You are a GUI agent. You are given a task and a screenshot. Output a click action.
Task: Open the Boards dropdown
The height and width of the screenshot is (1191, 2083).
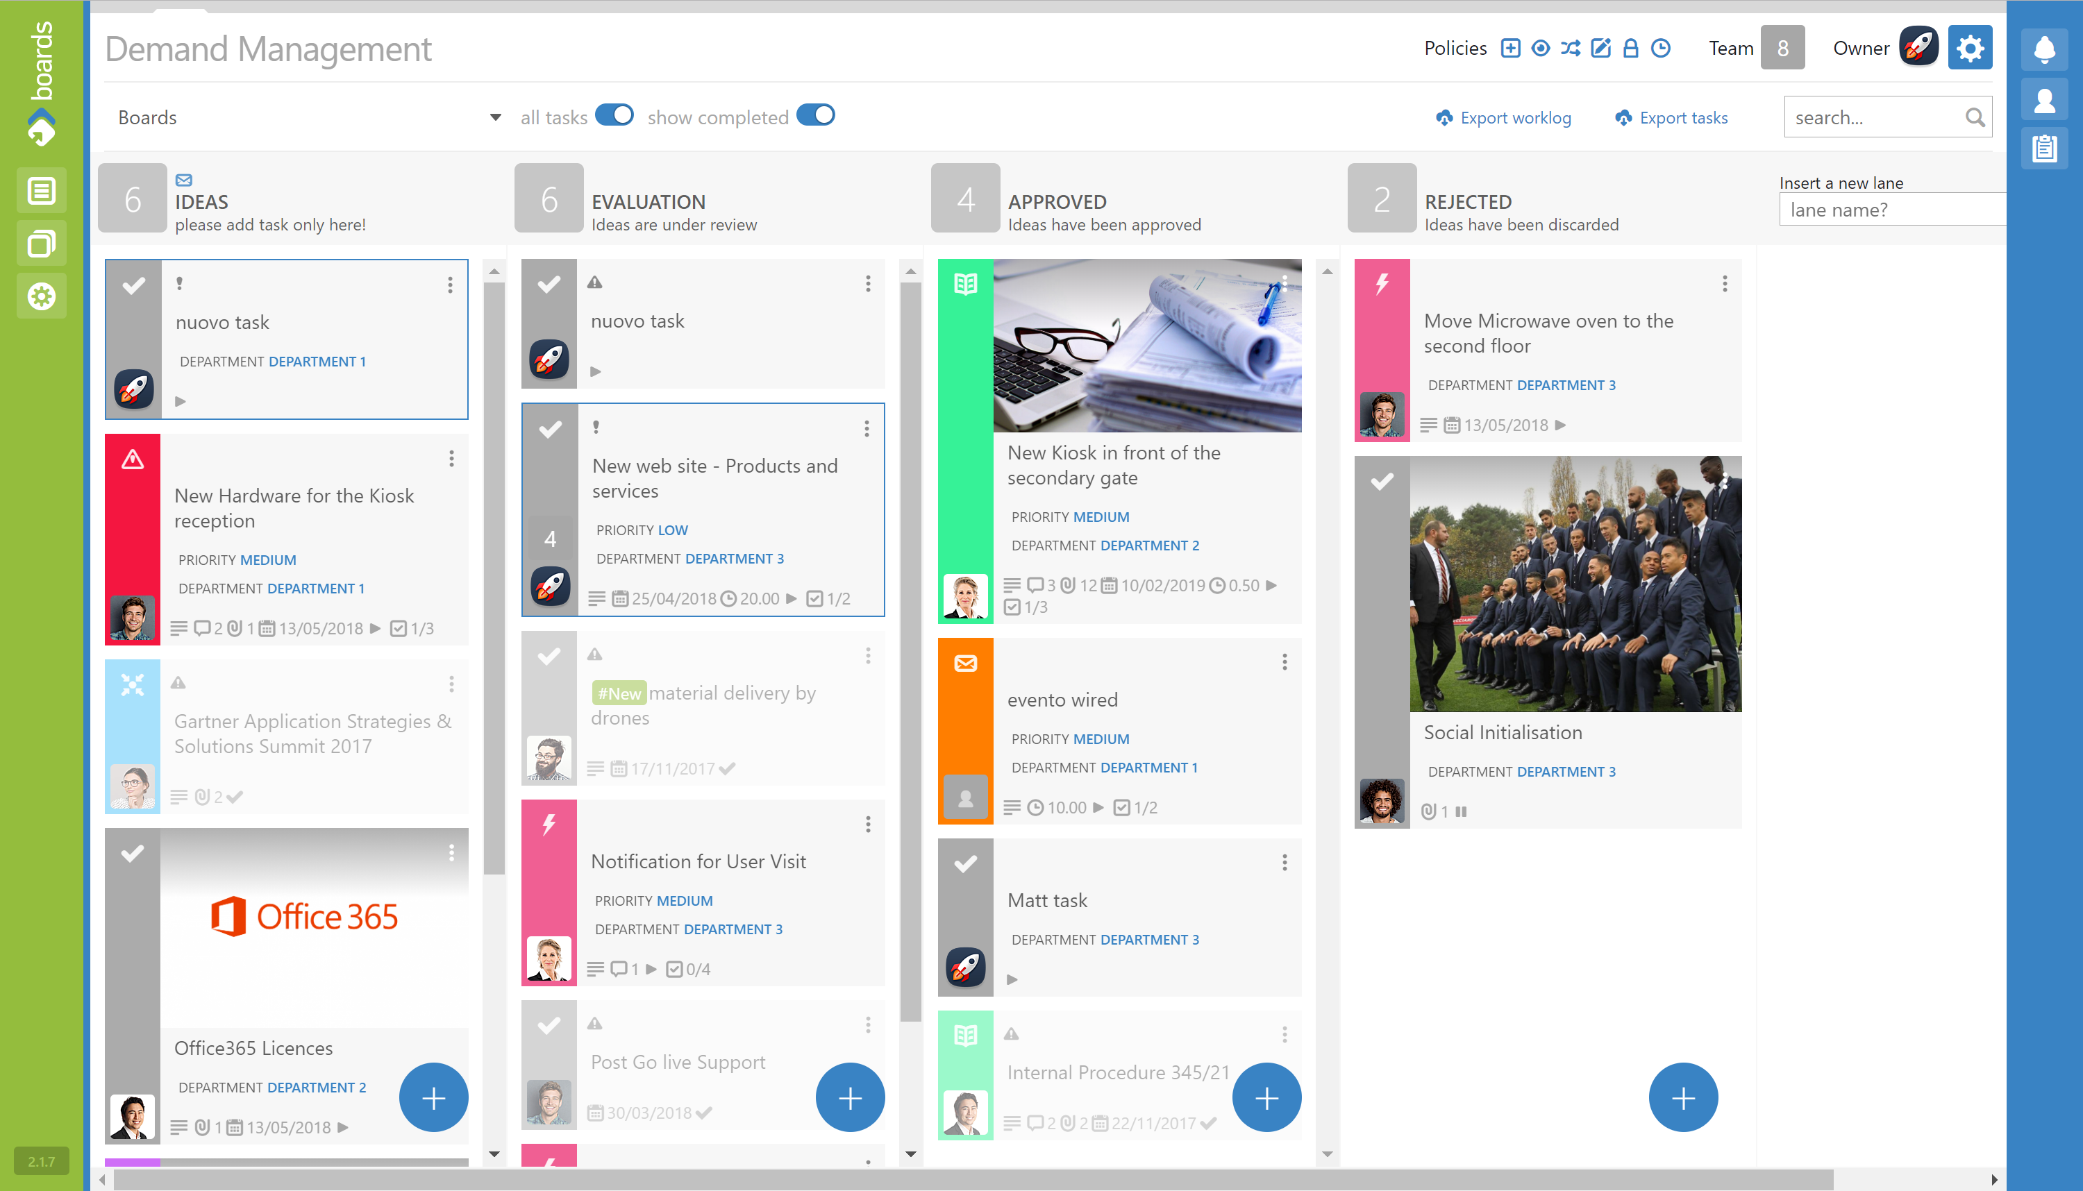[x=495, y=117]
